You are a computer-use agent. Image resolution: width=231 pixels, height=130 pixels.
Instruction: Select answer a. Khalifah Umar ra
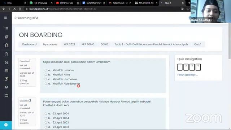click(x=46, y=70)
